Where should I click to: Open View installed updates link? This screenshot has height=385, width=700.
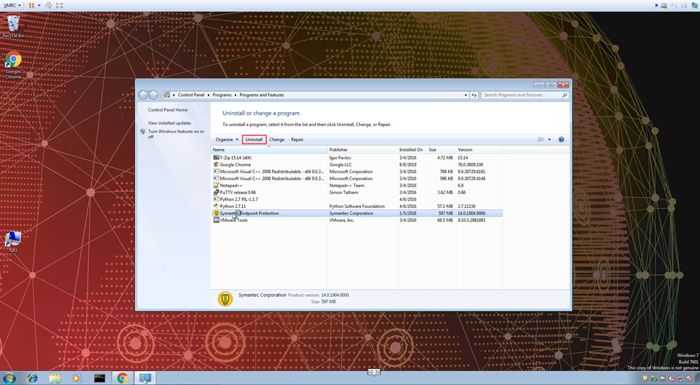(x=169, y=122)
